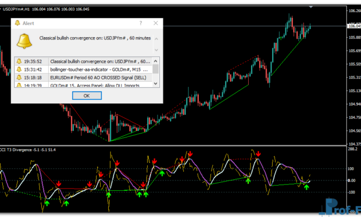This screenshot has width=361, height=217.
Task: Click bell icon beside 15:31:42 entry
Action: (x=19, y=69)
